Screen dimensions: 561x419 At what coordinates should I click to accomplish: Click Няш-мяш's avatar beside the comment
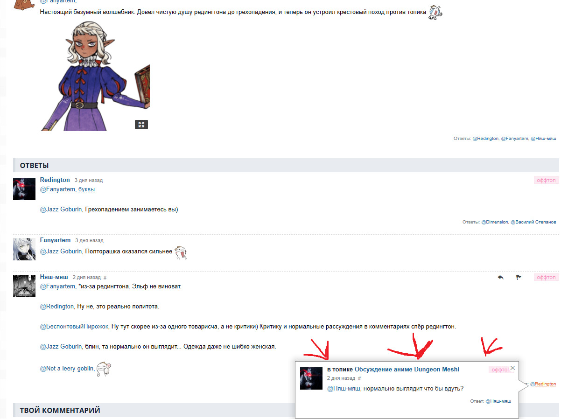24,286
